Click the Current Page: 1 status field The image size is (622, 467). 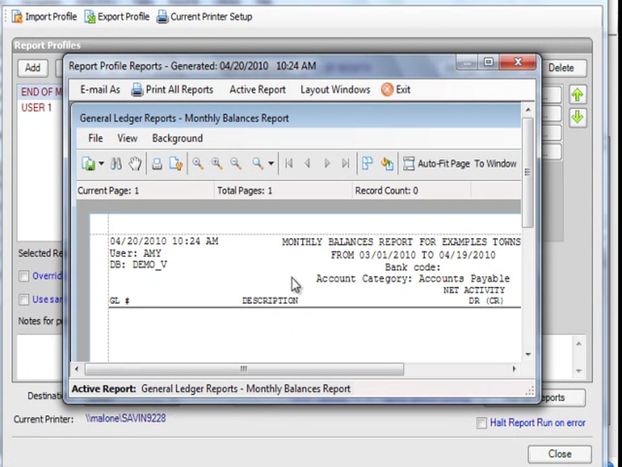click(145, 191)
